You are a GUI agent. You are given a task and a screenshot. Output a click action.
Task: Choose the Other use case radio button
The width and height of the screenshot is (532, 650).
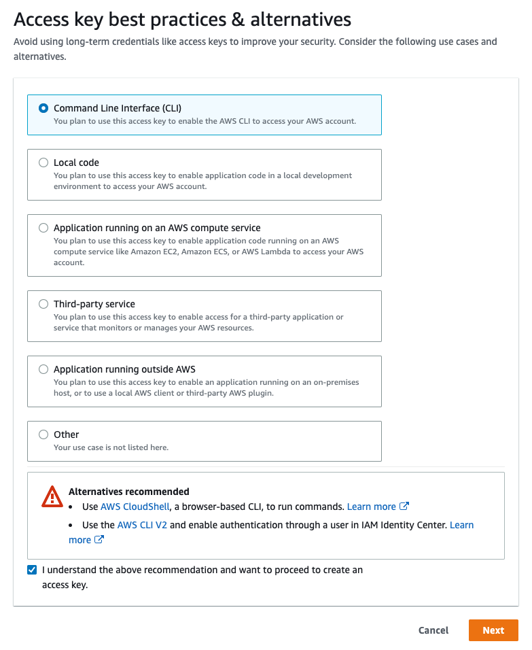tap(43, 434)
